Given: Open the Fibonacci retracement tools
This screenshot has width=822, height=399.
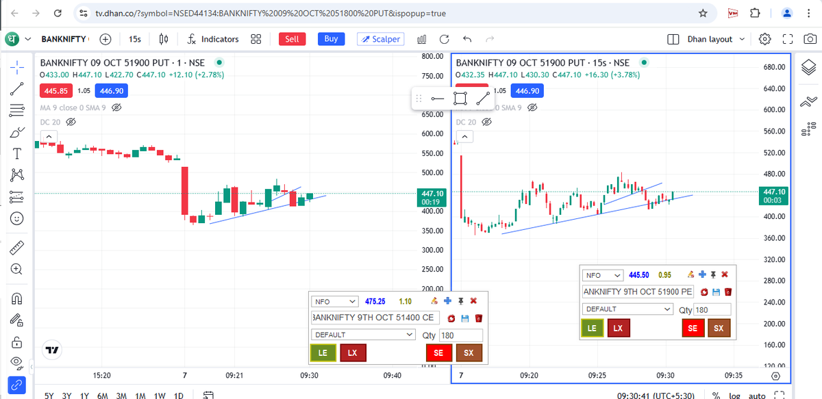Looking at the screenshot, I should (17, 110).
